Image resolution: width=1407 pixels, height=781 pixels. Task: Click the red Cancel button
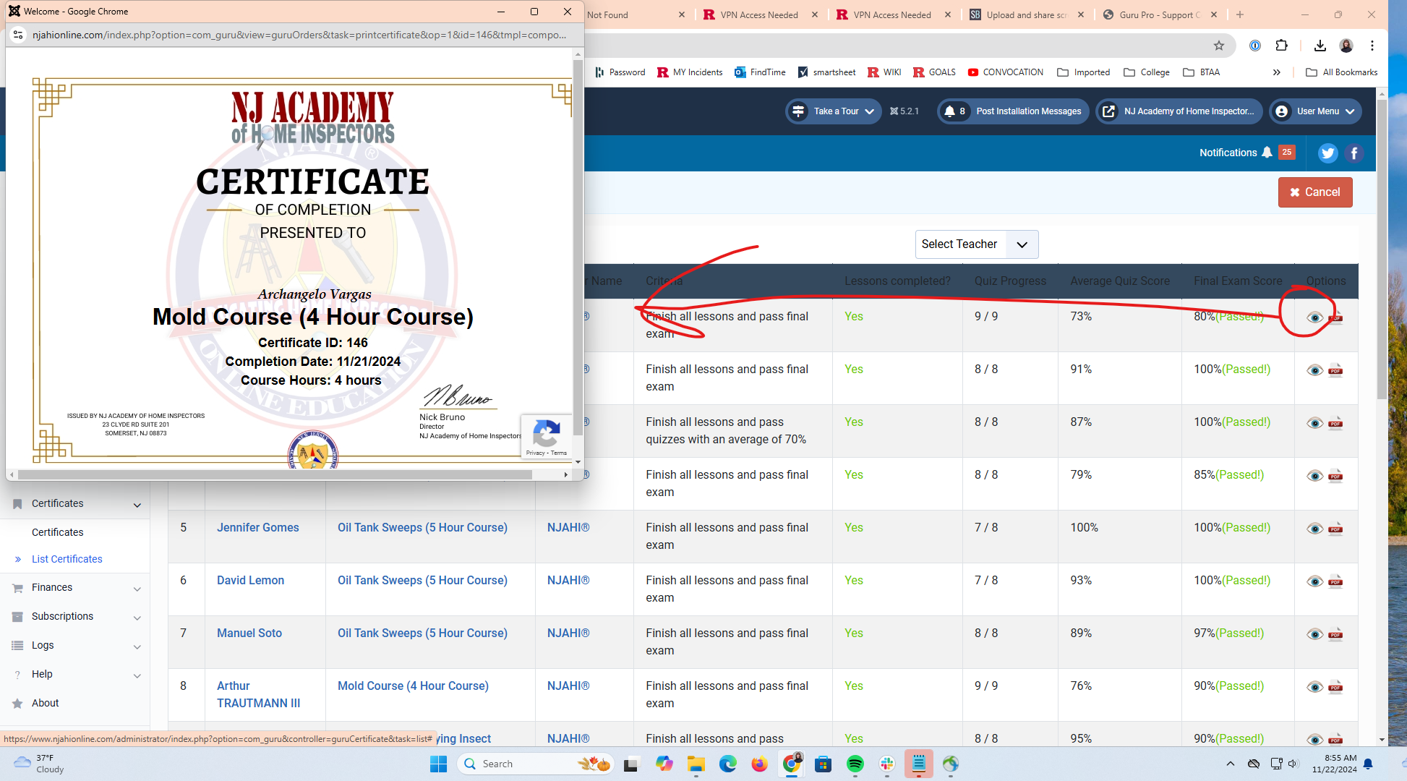click(x=1314, y=192)
